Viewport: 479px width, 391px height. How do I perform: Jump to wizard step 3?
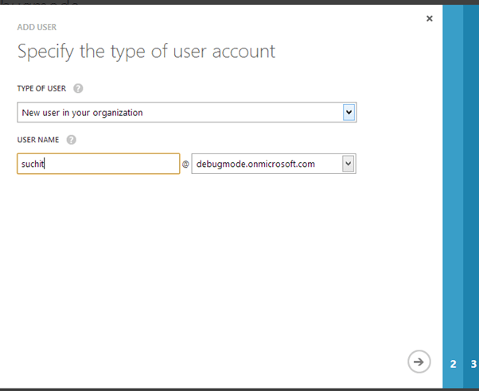click(473, 364)
